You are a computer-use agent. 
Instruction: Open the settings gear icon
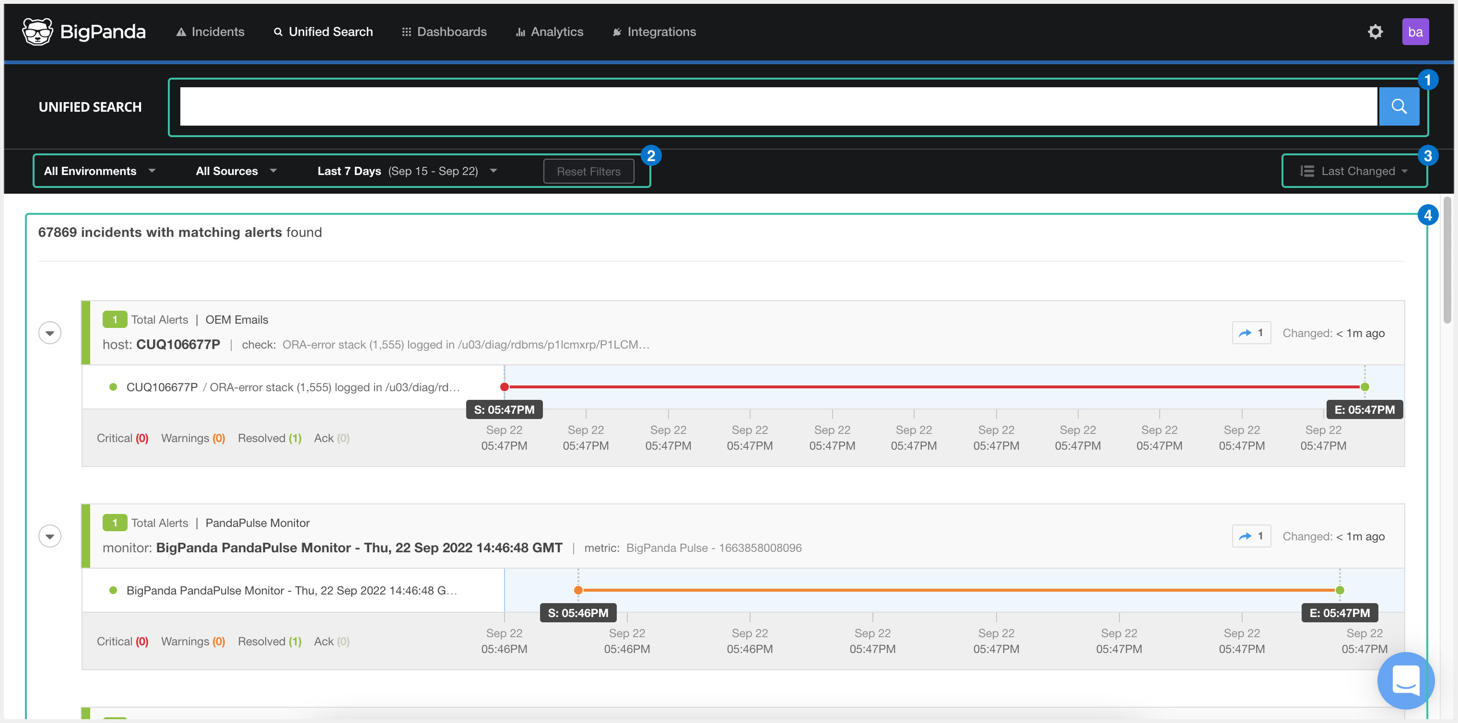coord(1375,32)
